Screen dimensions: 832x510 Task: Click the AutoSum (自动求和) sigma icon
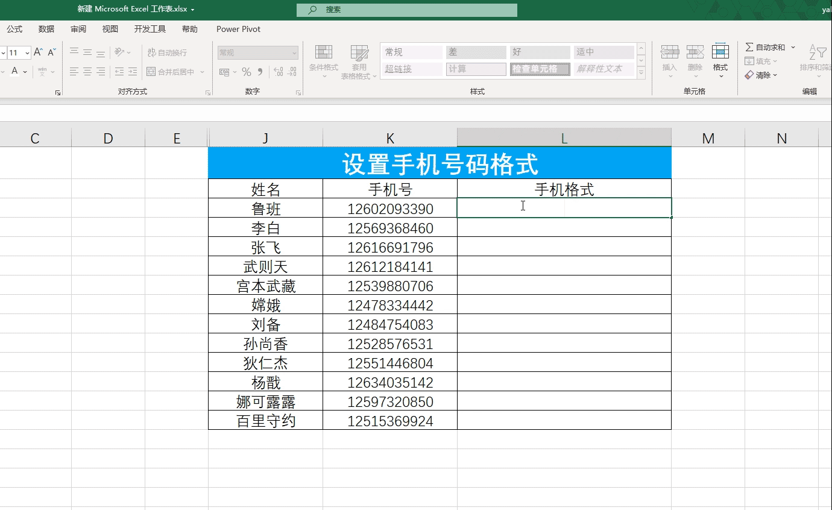pyautogui.click(x=749, y=47)
